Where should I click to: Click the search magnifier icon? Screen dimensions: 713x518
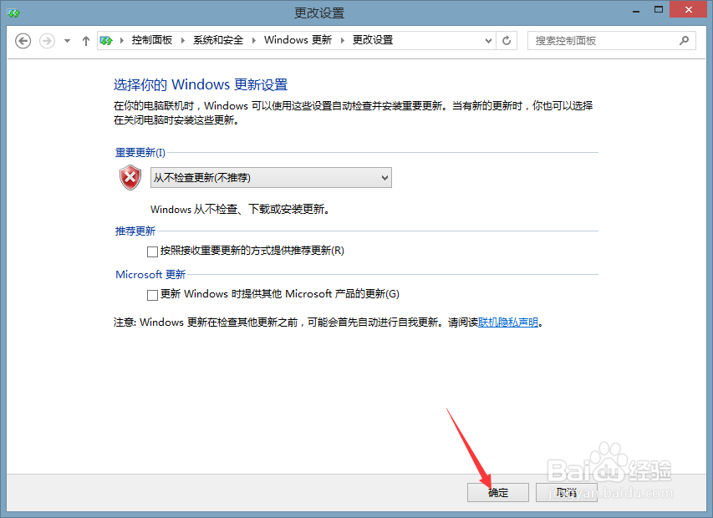click(x=684, y=41)
